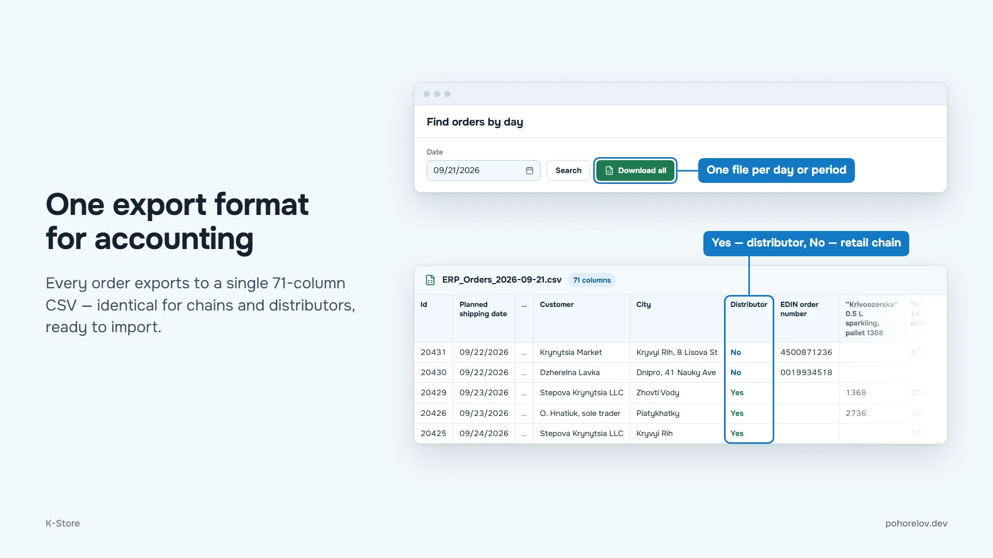
Task: Select order id 20429 cell
Action: 433,393
